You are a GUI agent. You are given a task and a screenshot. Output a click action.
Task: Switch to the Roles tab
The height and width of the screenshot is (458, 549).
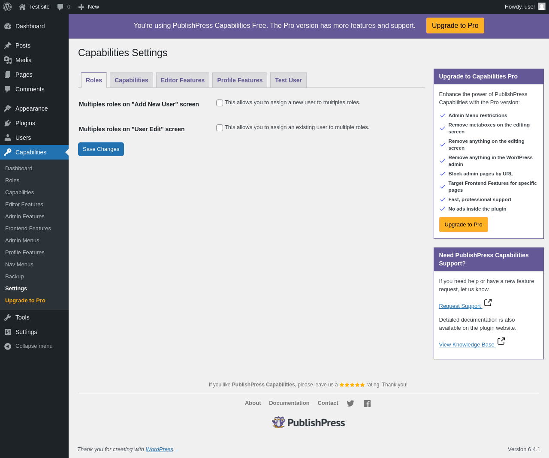[x=94, y=80]
